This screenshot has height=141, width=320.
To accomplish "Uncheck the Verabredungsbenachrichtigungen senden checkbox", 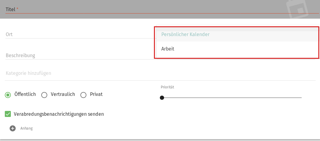I will [8, 114].
